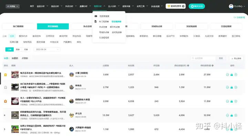The width and height of the screenshot is (248, 136).
Task: Play the video in the 27.8W row
Action: (x=236, y=75)
